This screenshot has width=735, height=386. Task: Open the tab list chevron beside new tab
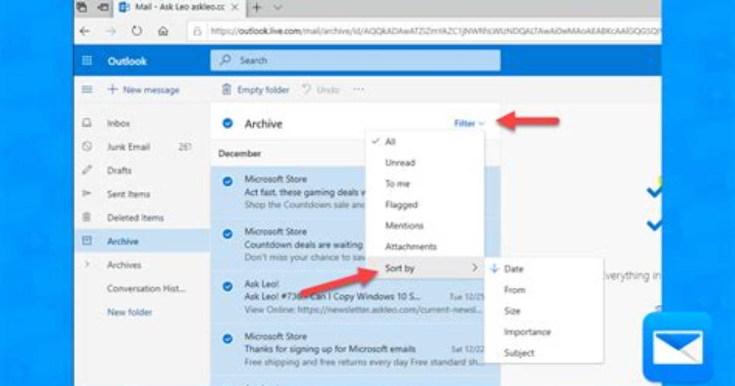coord(278,7)
